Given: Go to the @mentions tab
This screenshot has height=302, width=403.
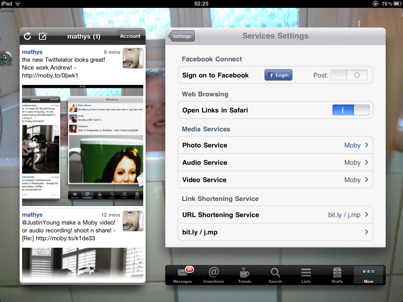Looking at the screenshot, I should click(x=213, y=275).
